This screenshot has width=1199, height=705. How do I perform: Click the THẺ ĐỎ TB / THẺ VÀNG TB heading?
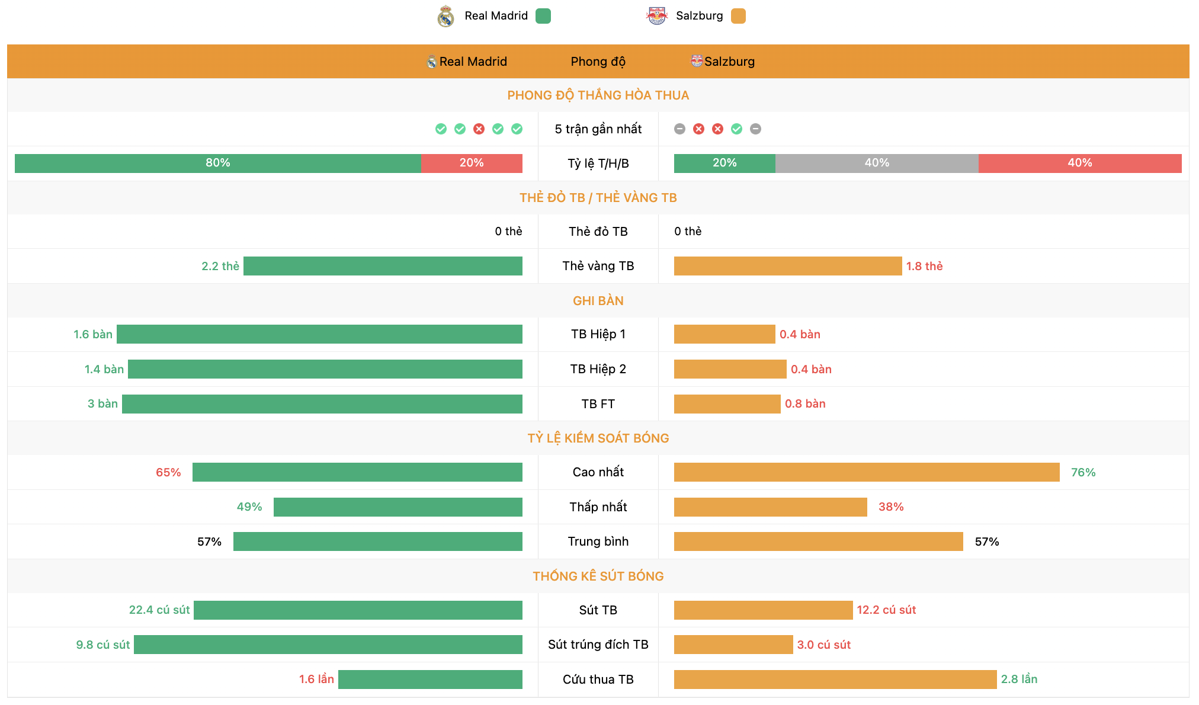598,198
